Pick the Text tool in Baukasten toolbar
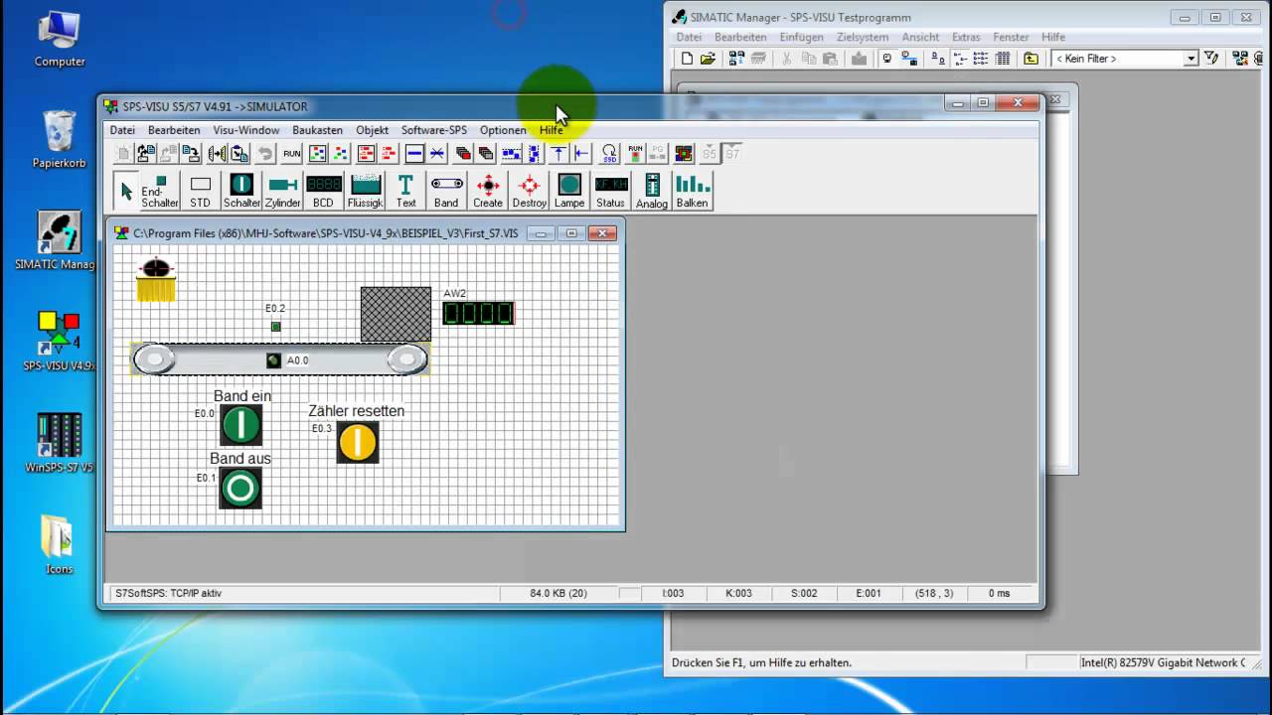1272x715 pixels. point(406,191)
